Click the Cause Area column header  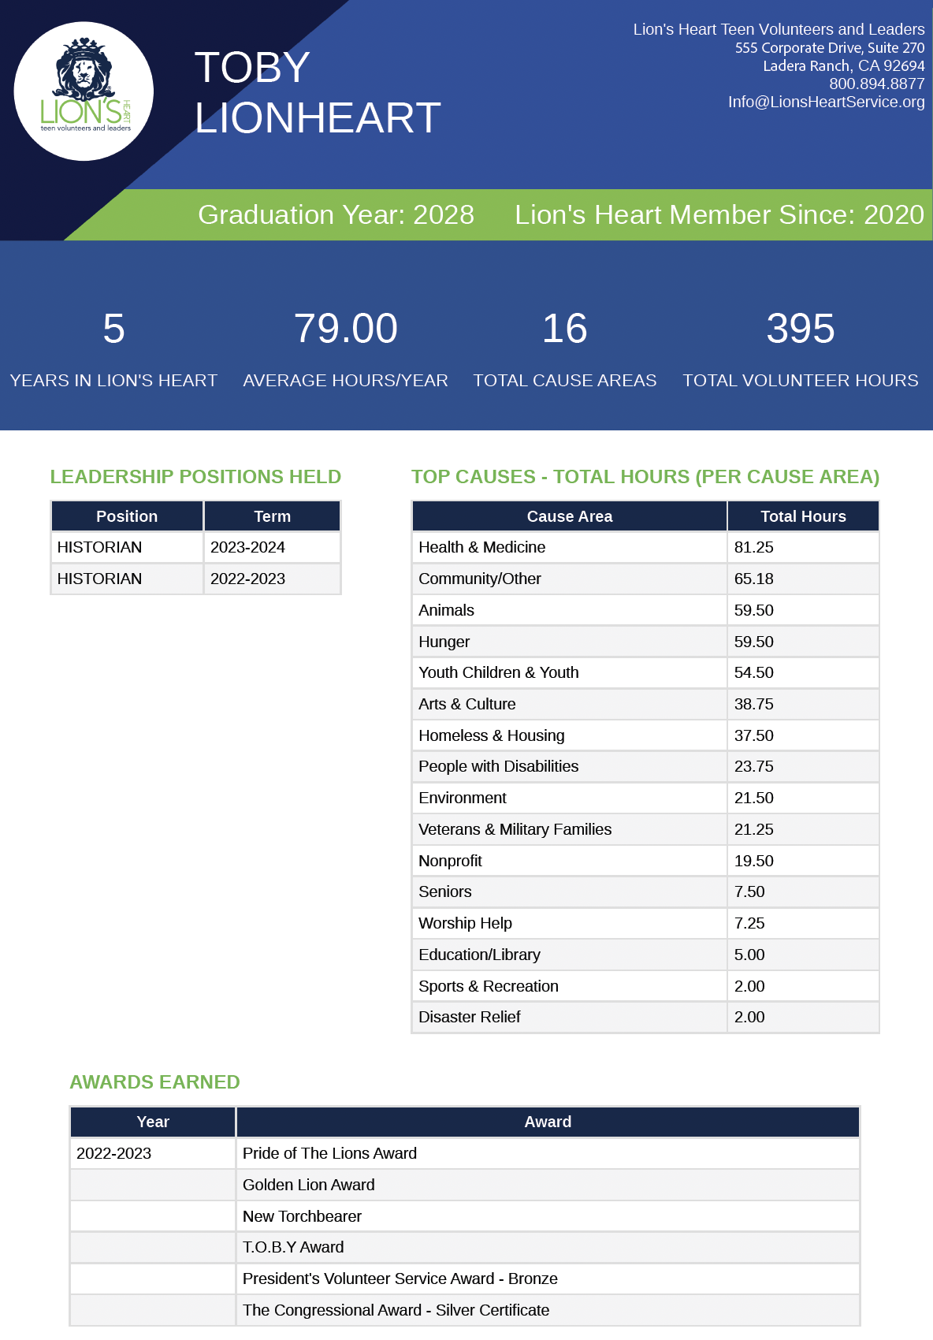569,516
